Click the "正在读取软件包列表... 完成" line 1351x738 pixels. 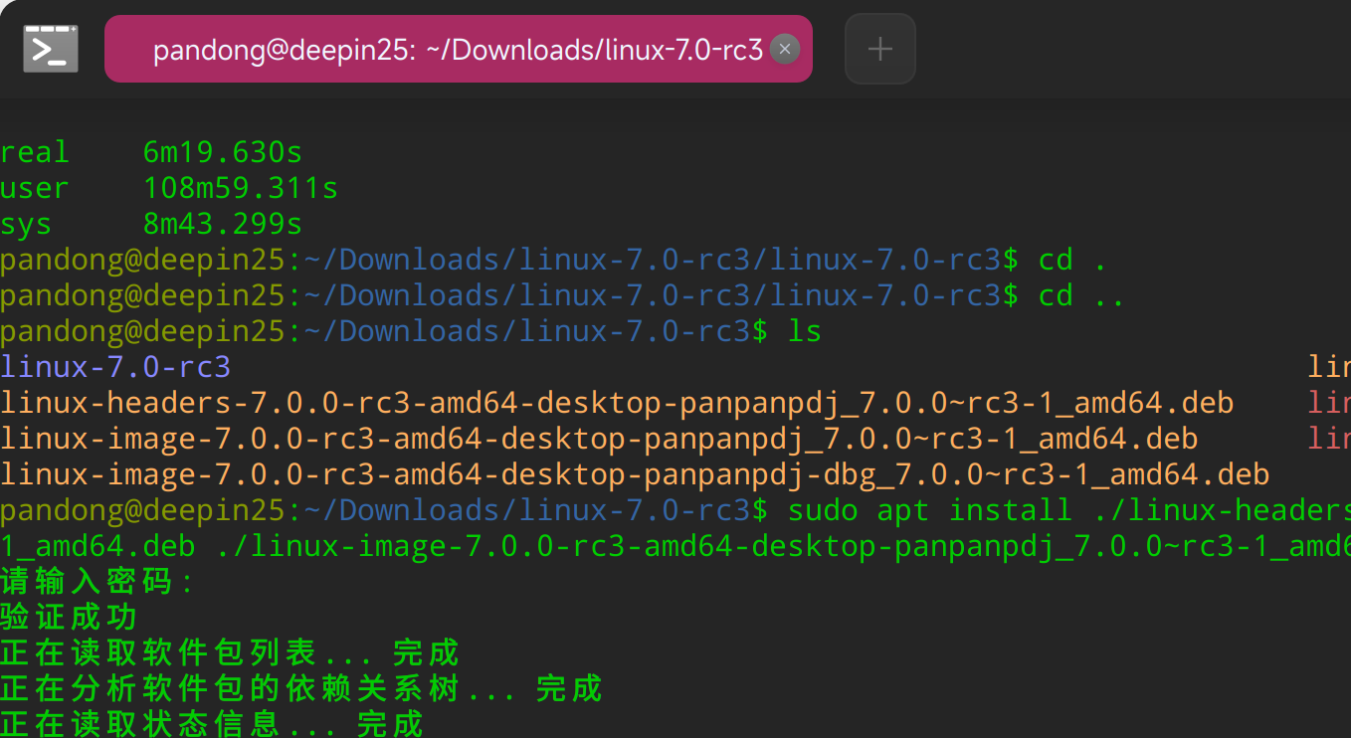coord(230,653)
